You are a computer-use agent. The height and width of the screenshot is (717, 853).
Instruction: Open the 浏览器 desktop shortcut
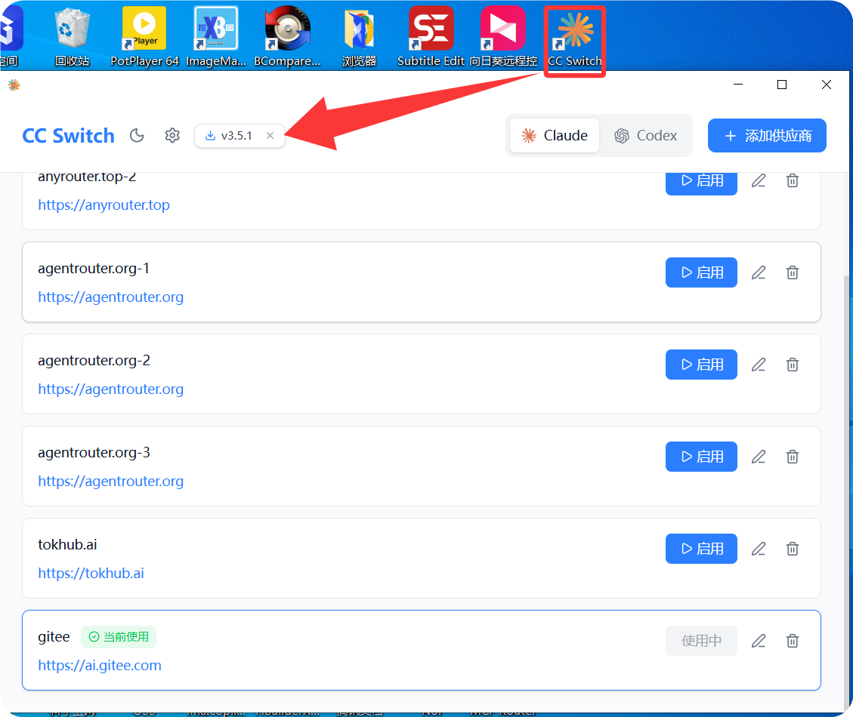(x=359, y=37)
